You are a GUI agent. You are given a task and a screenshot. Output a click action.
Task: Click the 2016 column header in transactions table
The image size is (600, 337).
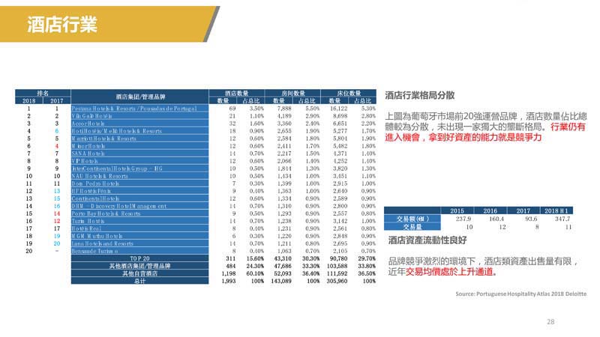tap(490, 211)
